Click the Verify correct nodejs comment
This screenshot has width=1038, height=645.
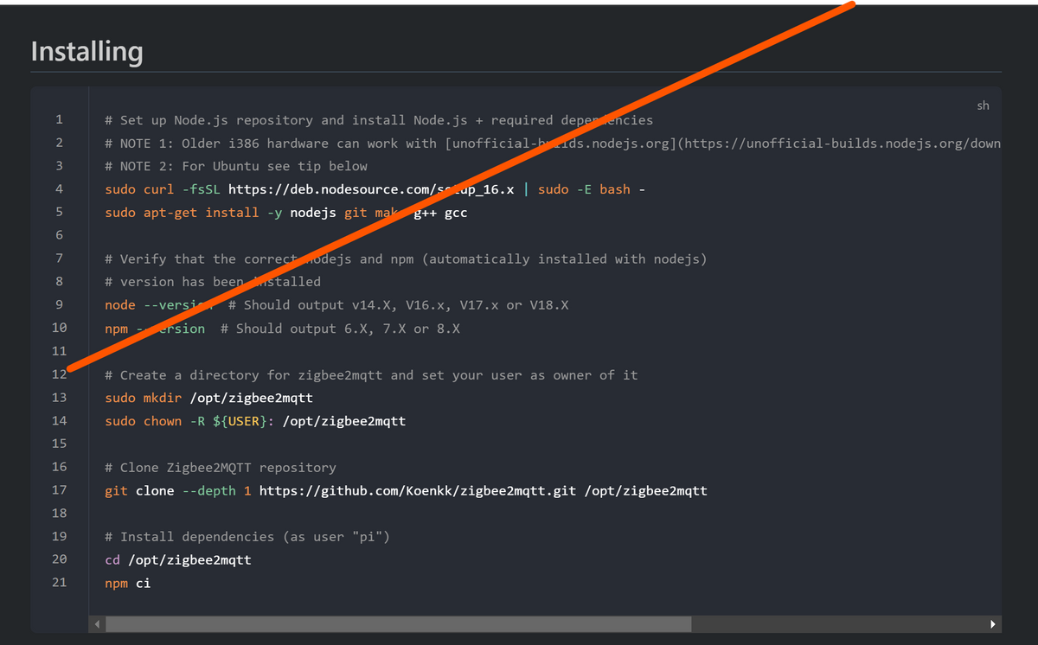pos(405,259)
